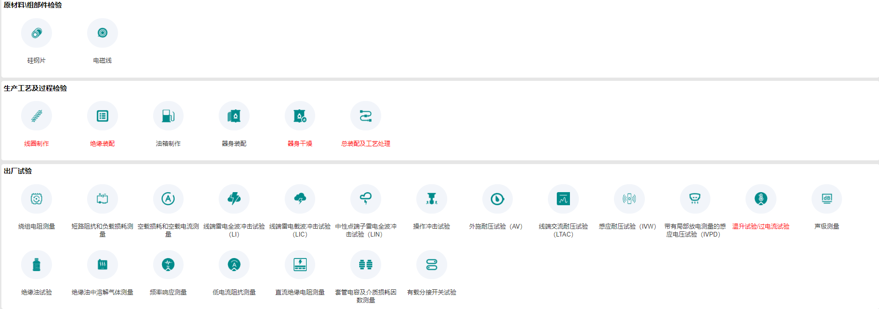879x309 pixels.
Task: Open the 声级测量 dB icon
Action: click(827, 199)
